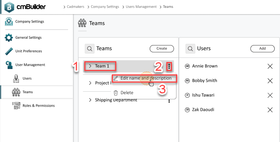Go to Company Settings breadcrumb
The image size is (280, 142).
[105, 7]
